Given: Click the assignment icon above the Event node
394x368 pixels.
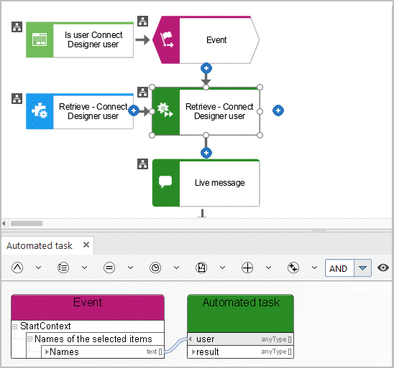Looking at the screenshot, I should pos(143,21).
